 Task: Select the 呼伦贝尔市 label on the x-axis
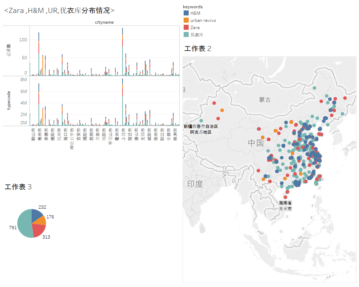72,139
